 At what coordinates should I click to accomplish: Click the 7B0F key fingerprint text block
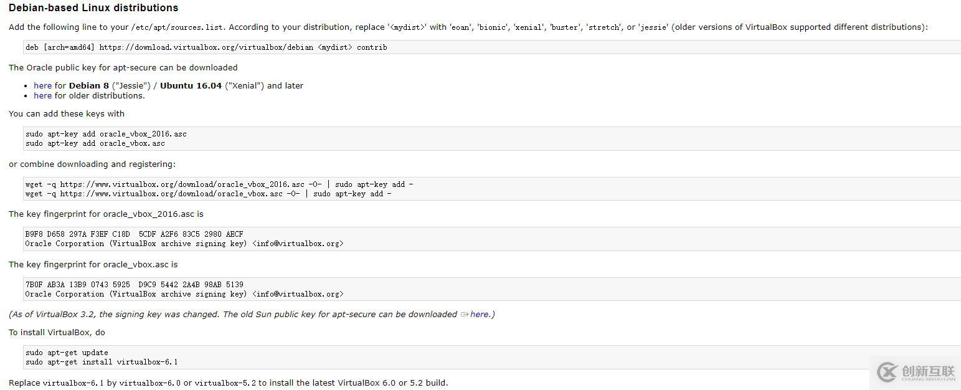pos(134,283)
